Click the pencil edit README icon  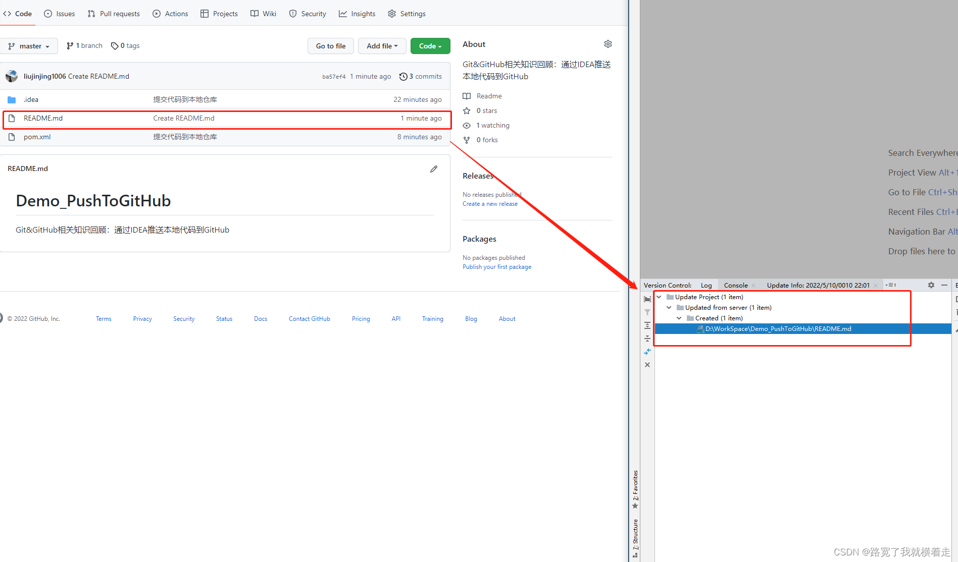pos(434,169)
